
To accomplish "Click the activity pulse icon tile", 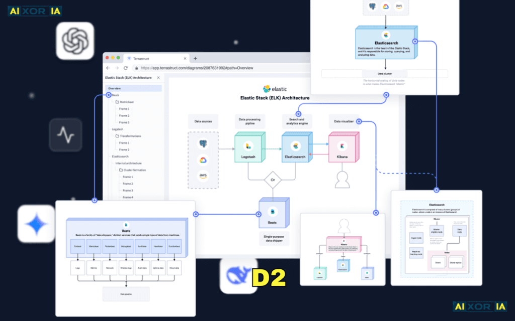I will (65, 135).
